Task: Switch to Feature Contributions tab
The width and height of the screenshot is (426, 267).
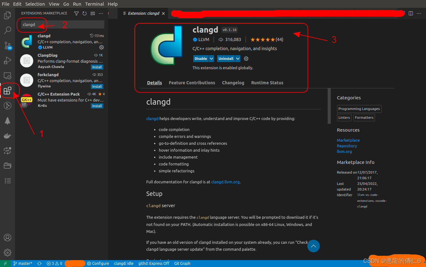Action: pos(192,83)
